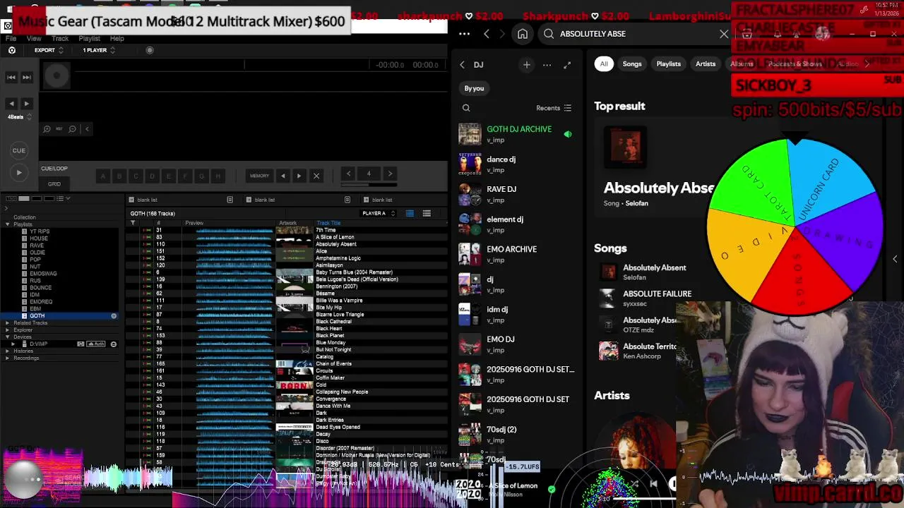The image size is (904, 508).
Task: Expand Spotify library panel arrows icon
Action: 567,65
